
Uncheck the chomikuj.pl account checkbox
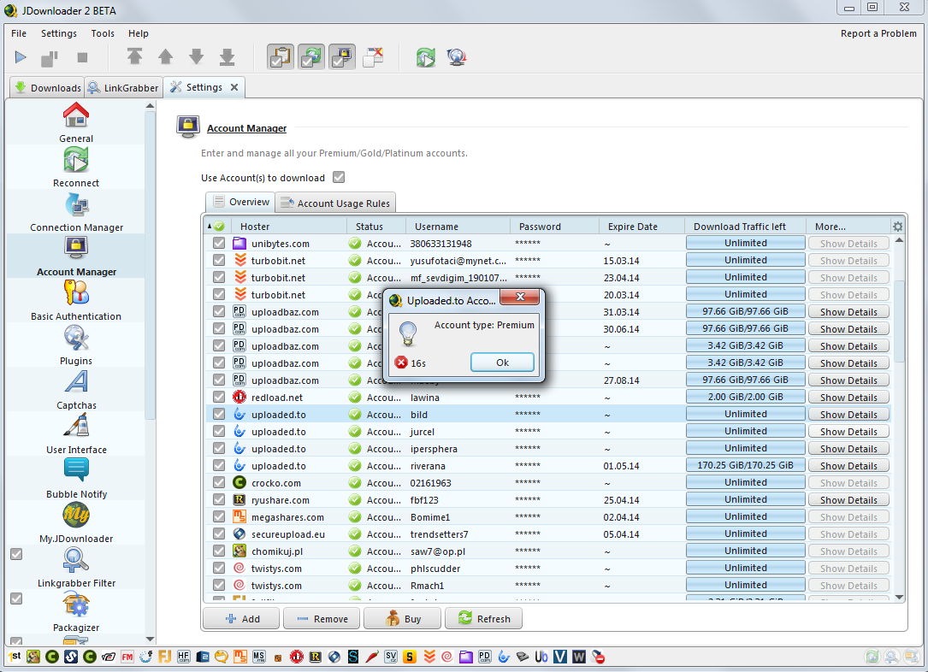pos(219,551)
